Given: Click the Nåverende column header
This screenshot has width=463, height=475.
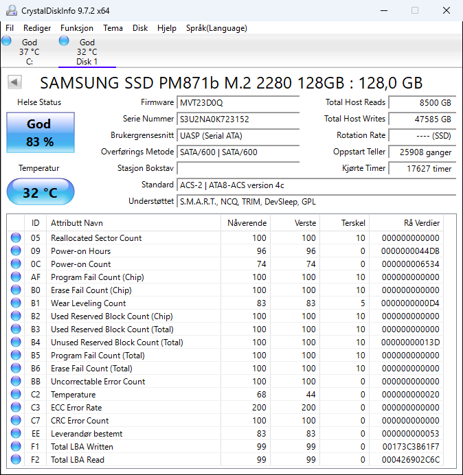Looking at the screenshot, I should (x=246, y=223).
